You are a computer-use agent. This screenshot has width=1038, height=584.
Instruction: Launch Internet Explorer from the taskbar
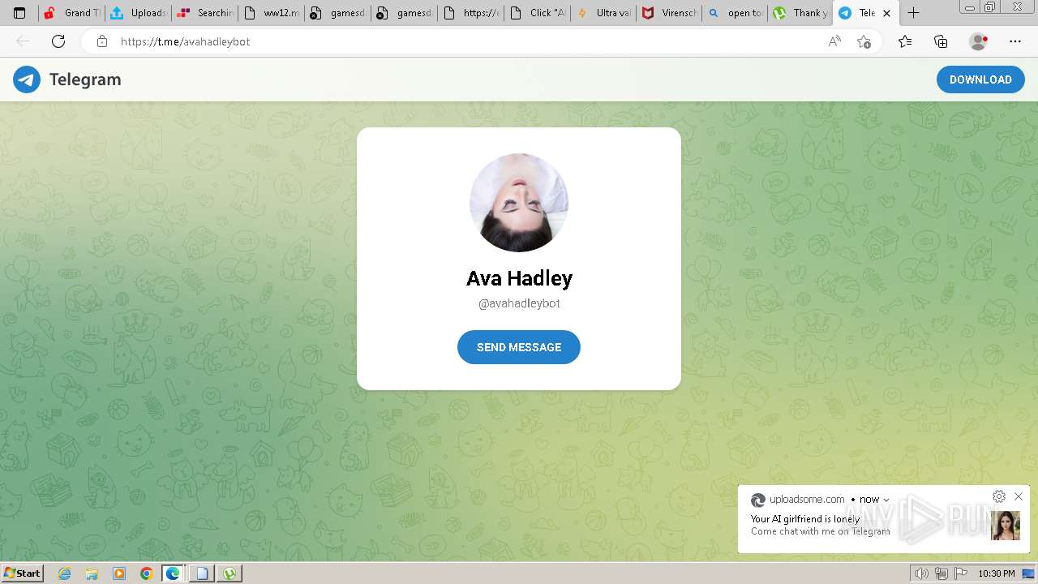tap(64, 573)
